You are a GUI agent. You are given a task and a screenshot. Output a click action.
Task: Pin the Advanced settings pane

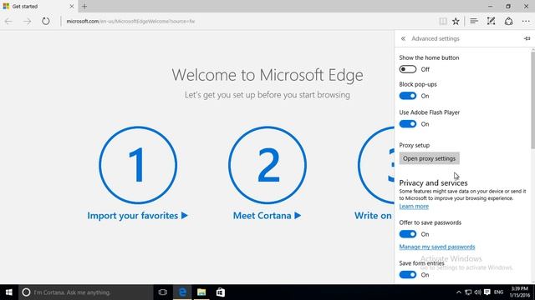[527, 38]
